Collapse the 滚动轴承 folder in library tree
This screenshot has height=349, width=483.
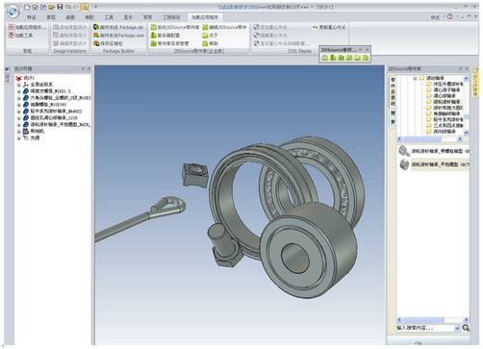click(415, 78)
